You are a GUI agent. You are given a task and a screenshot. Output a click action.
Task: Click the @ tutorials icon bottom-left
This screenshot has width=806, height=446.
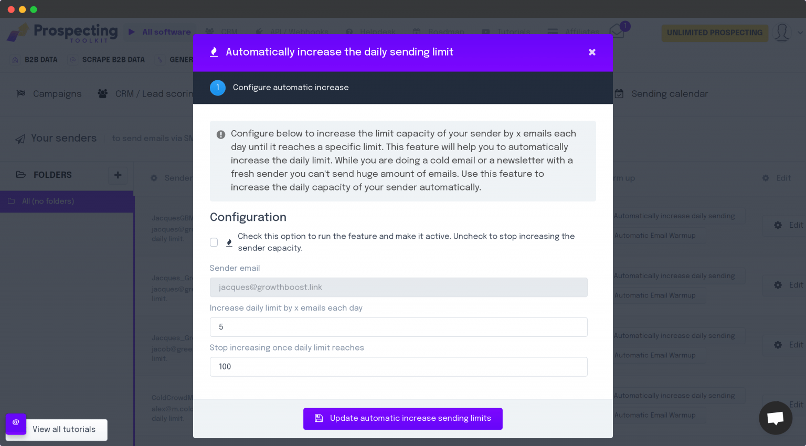[x=15, y=423]
